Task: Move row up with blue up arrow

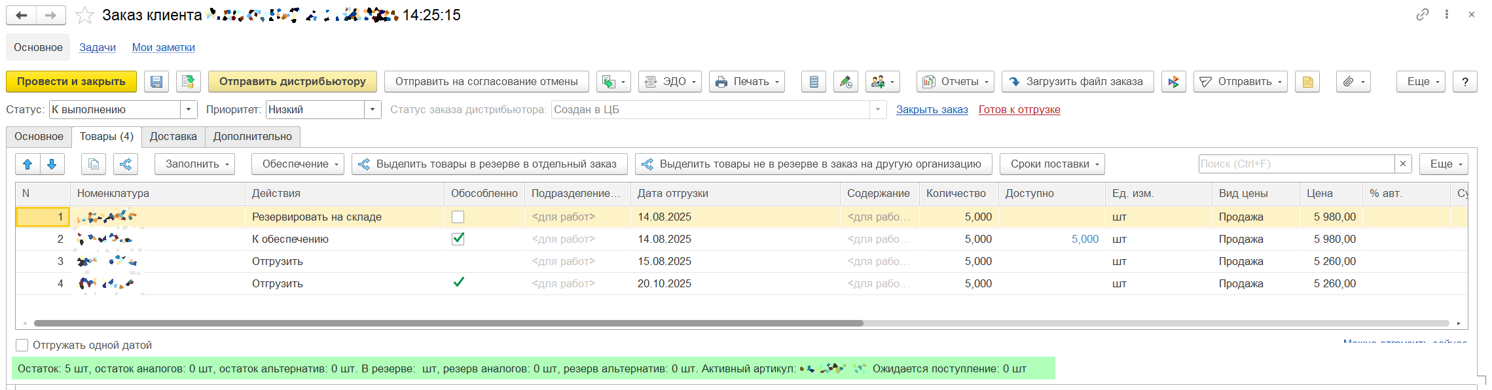Action: 27,164
